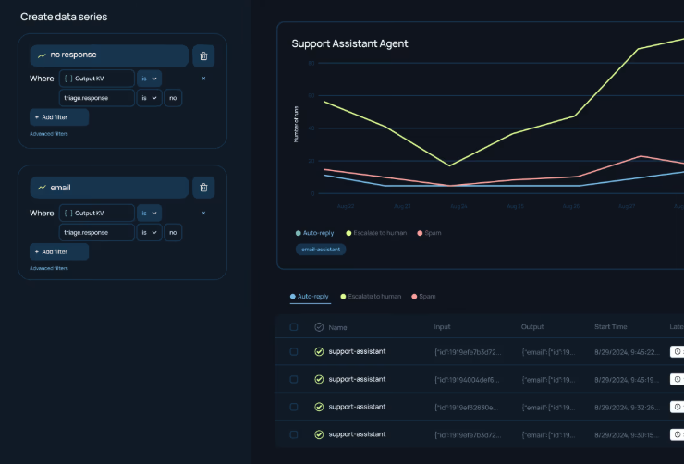
Task: Open the "is" dropdown beside triage.response in "email" series
Action: [x=149, y=232]
